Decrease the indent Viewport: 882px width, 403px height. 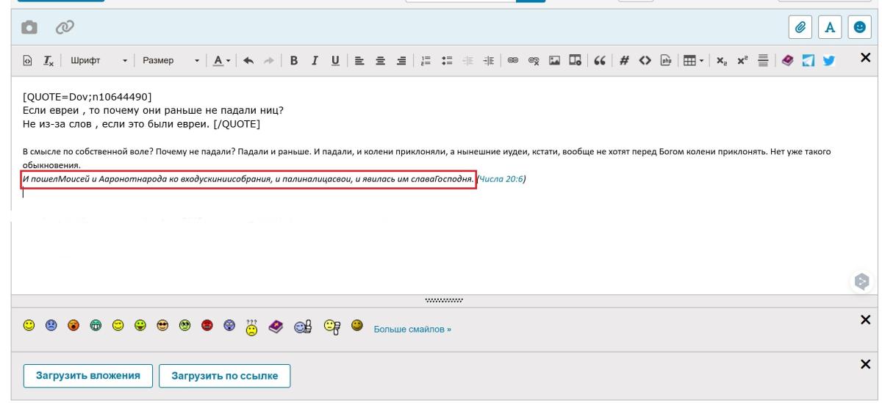467,60
